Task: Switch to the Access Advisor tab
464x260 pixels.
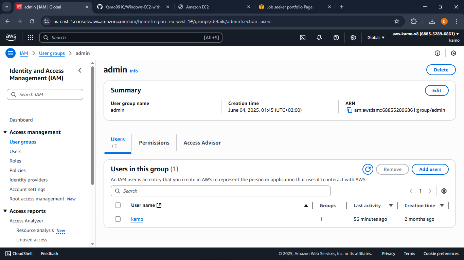Action: pyautogui.click(x=202, y=143)
